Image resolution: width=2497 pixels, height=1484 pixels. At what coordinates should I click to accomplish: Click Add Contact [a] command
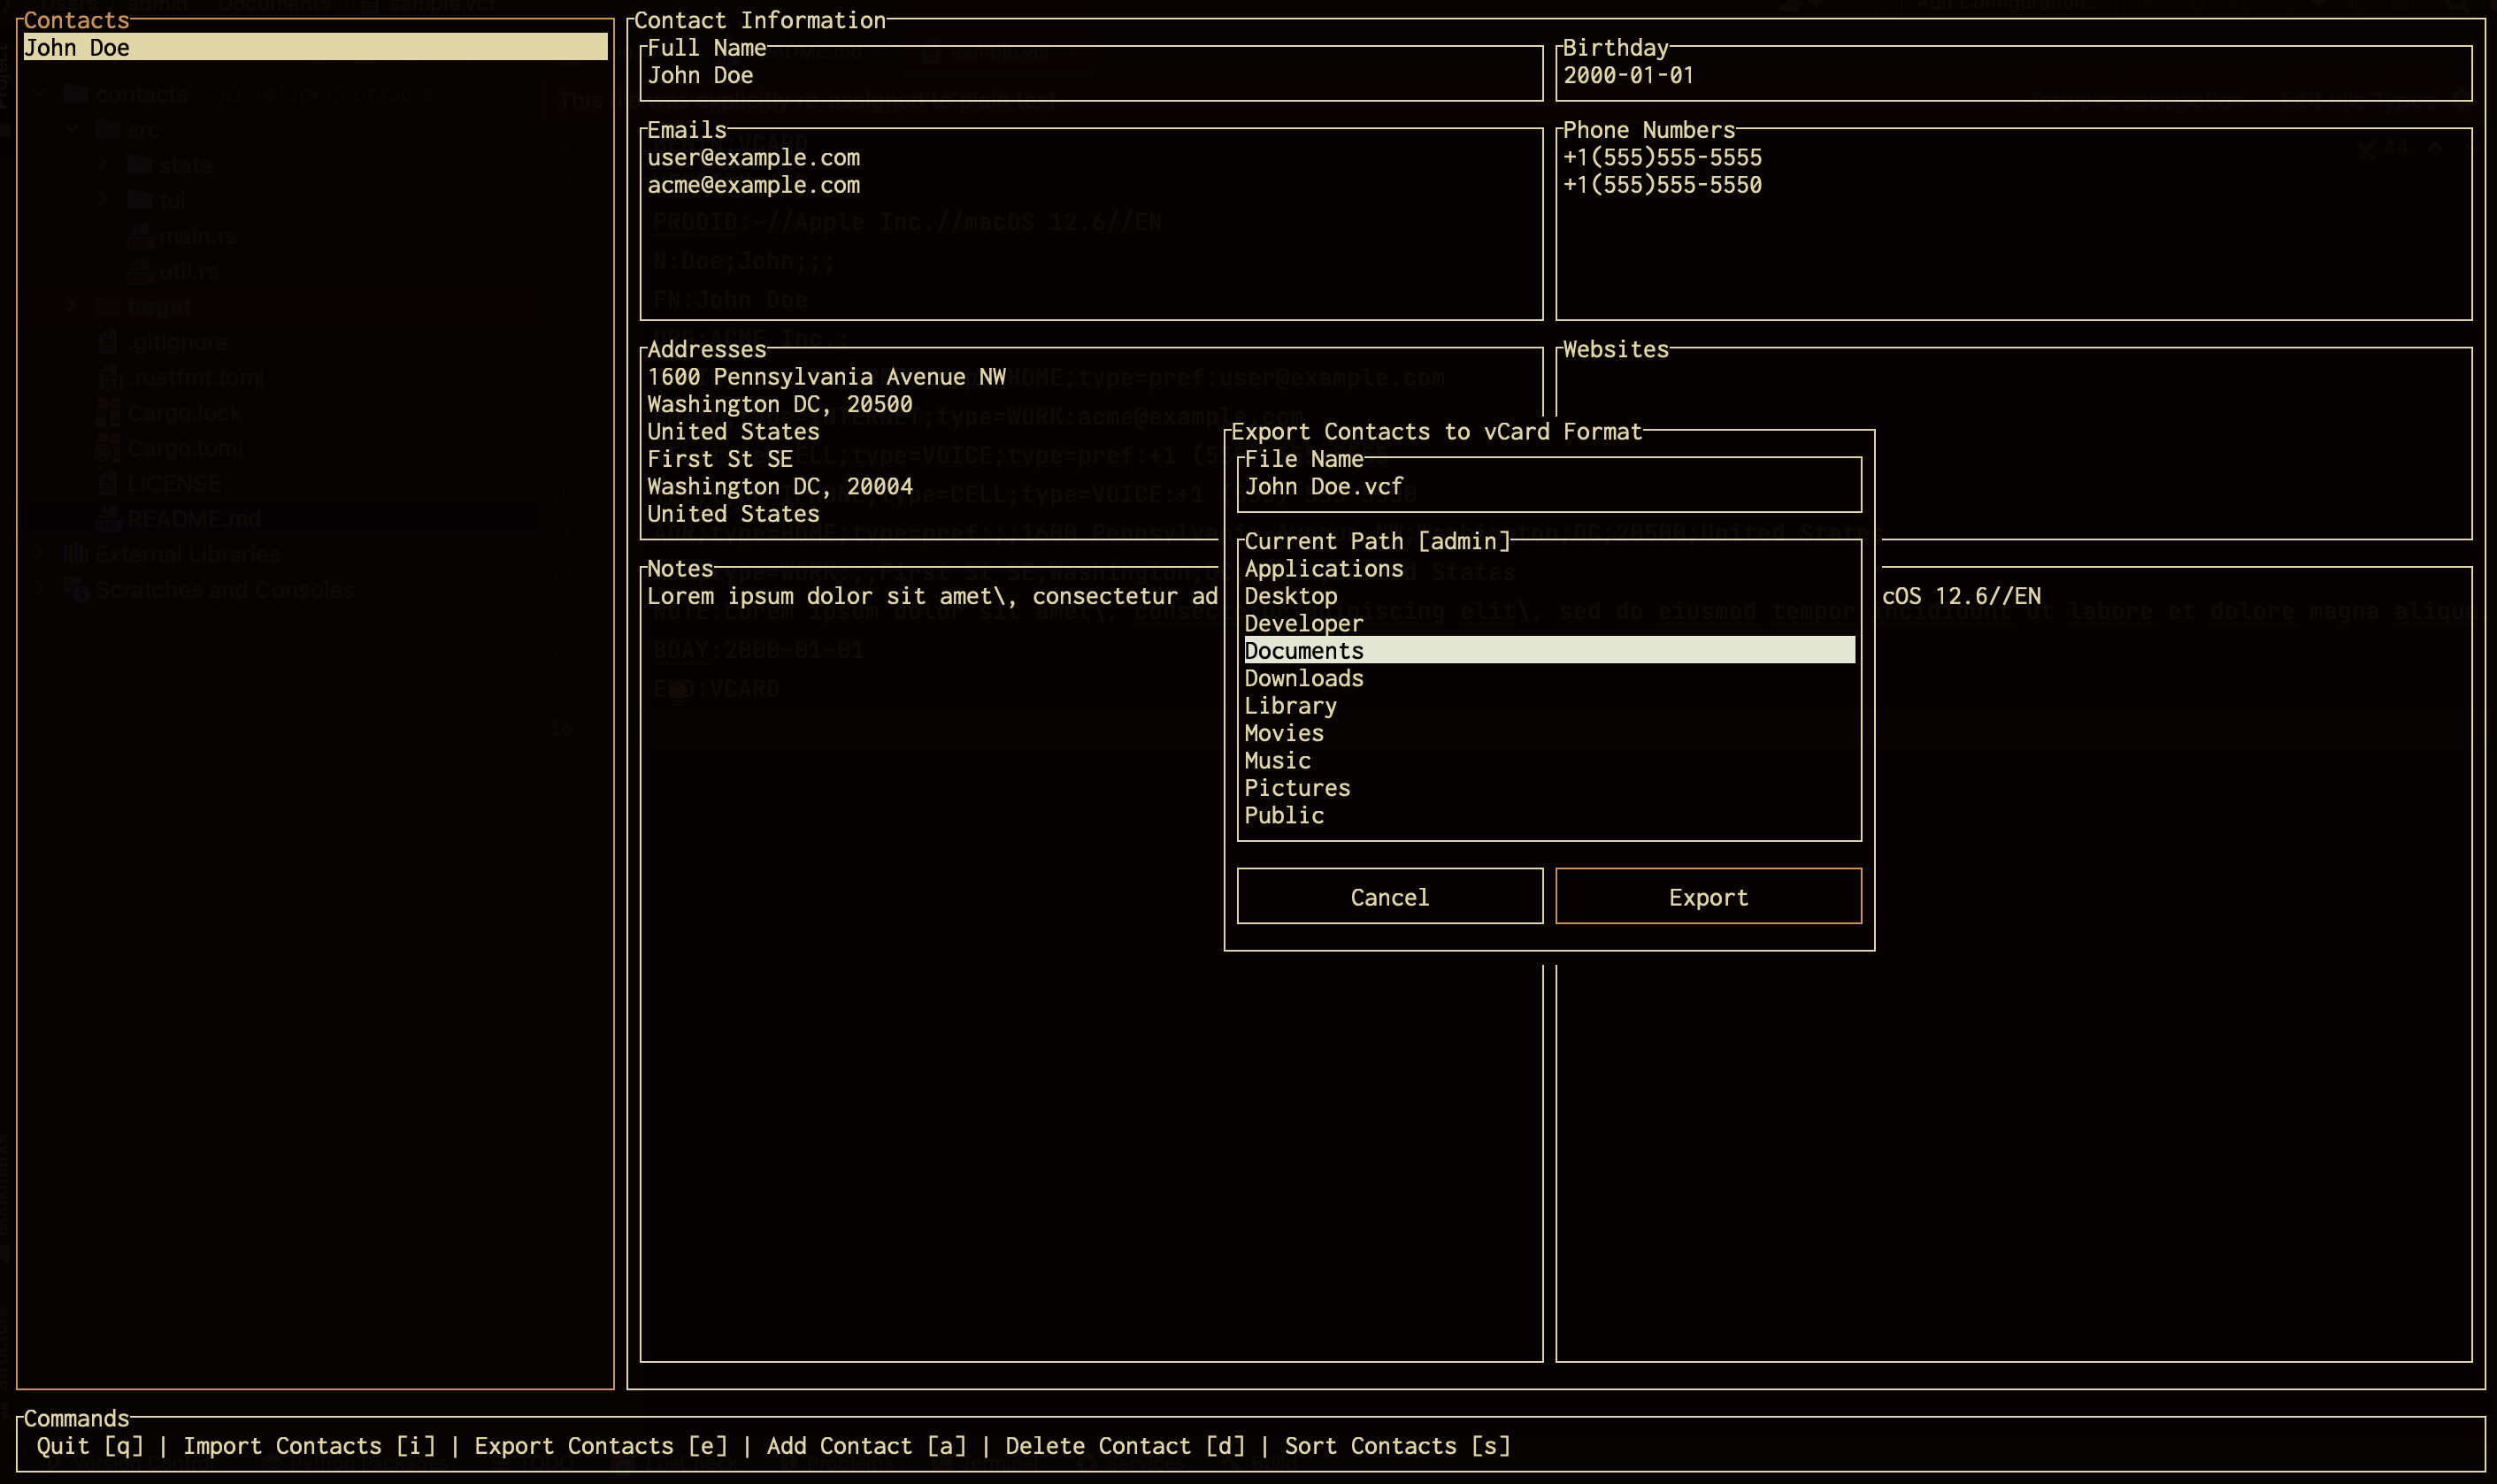866,1446
